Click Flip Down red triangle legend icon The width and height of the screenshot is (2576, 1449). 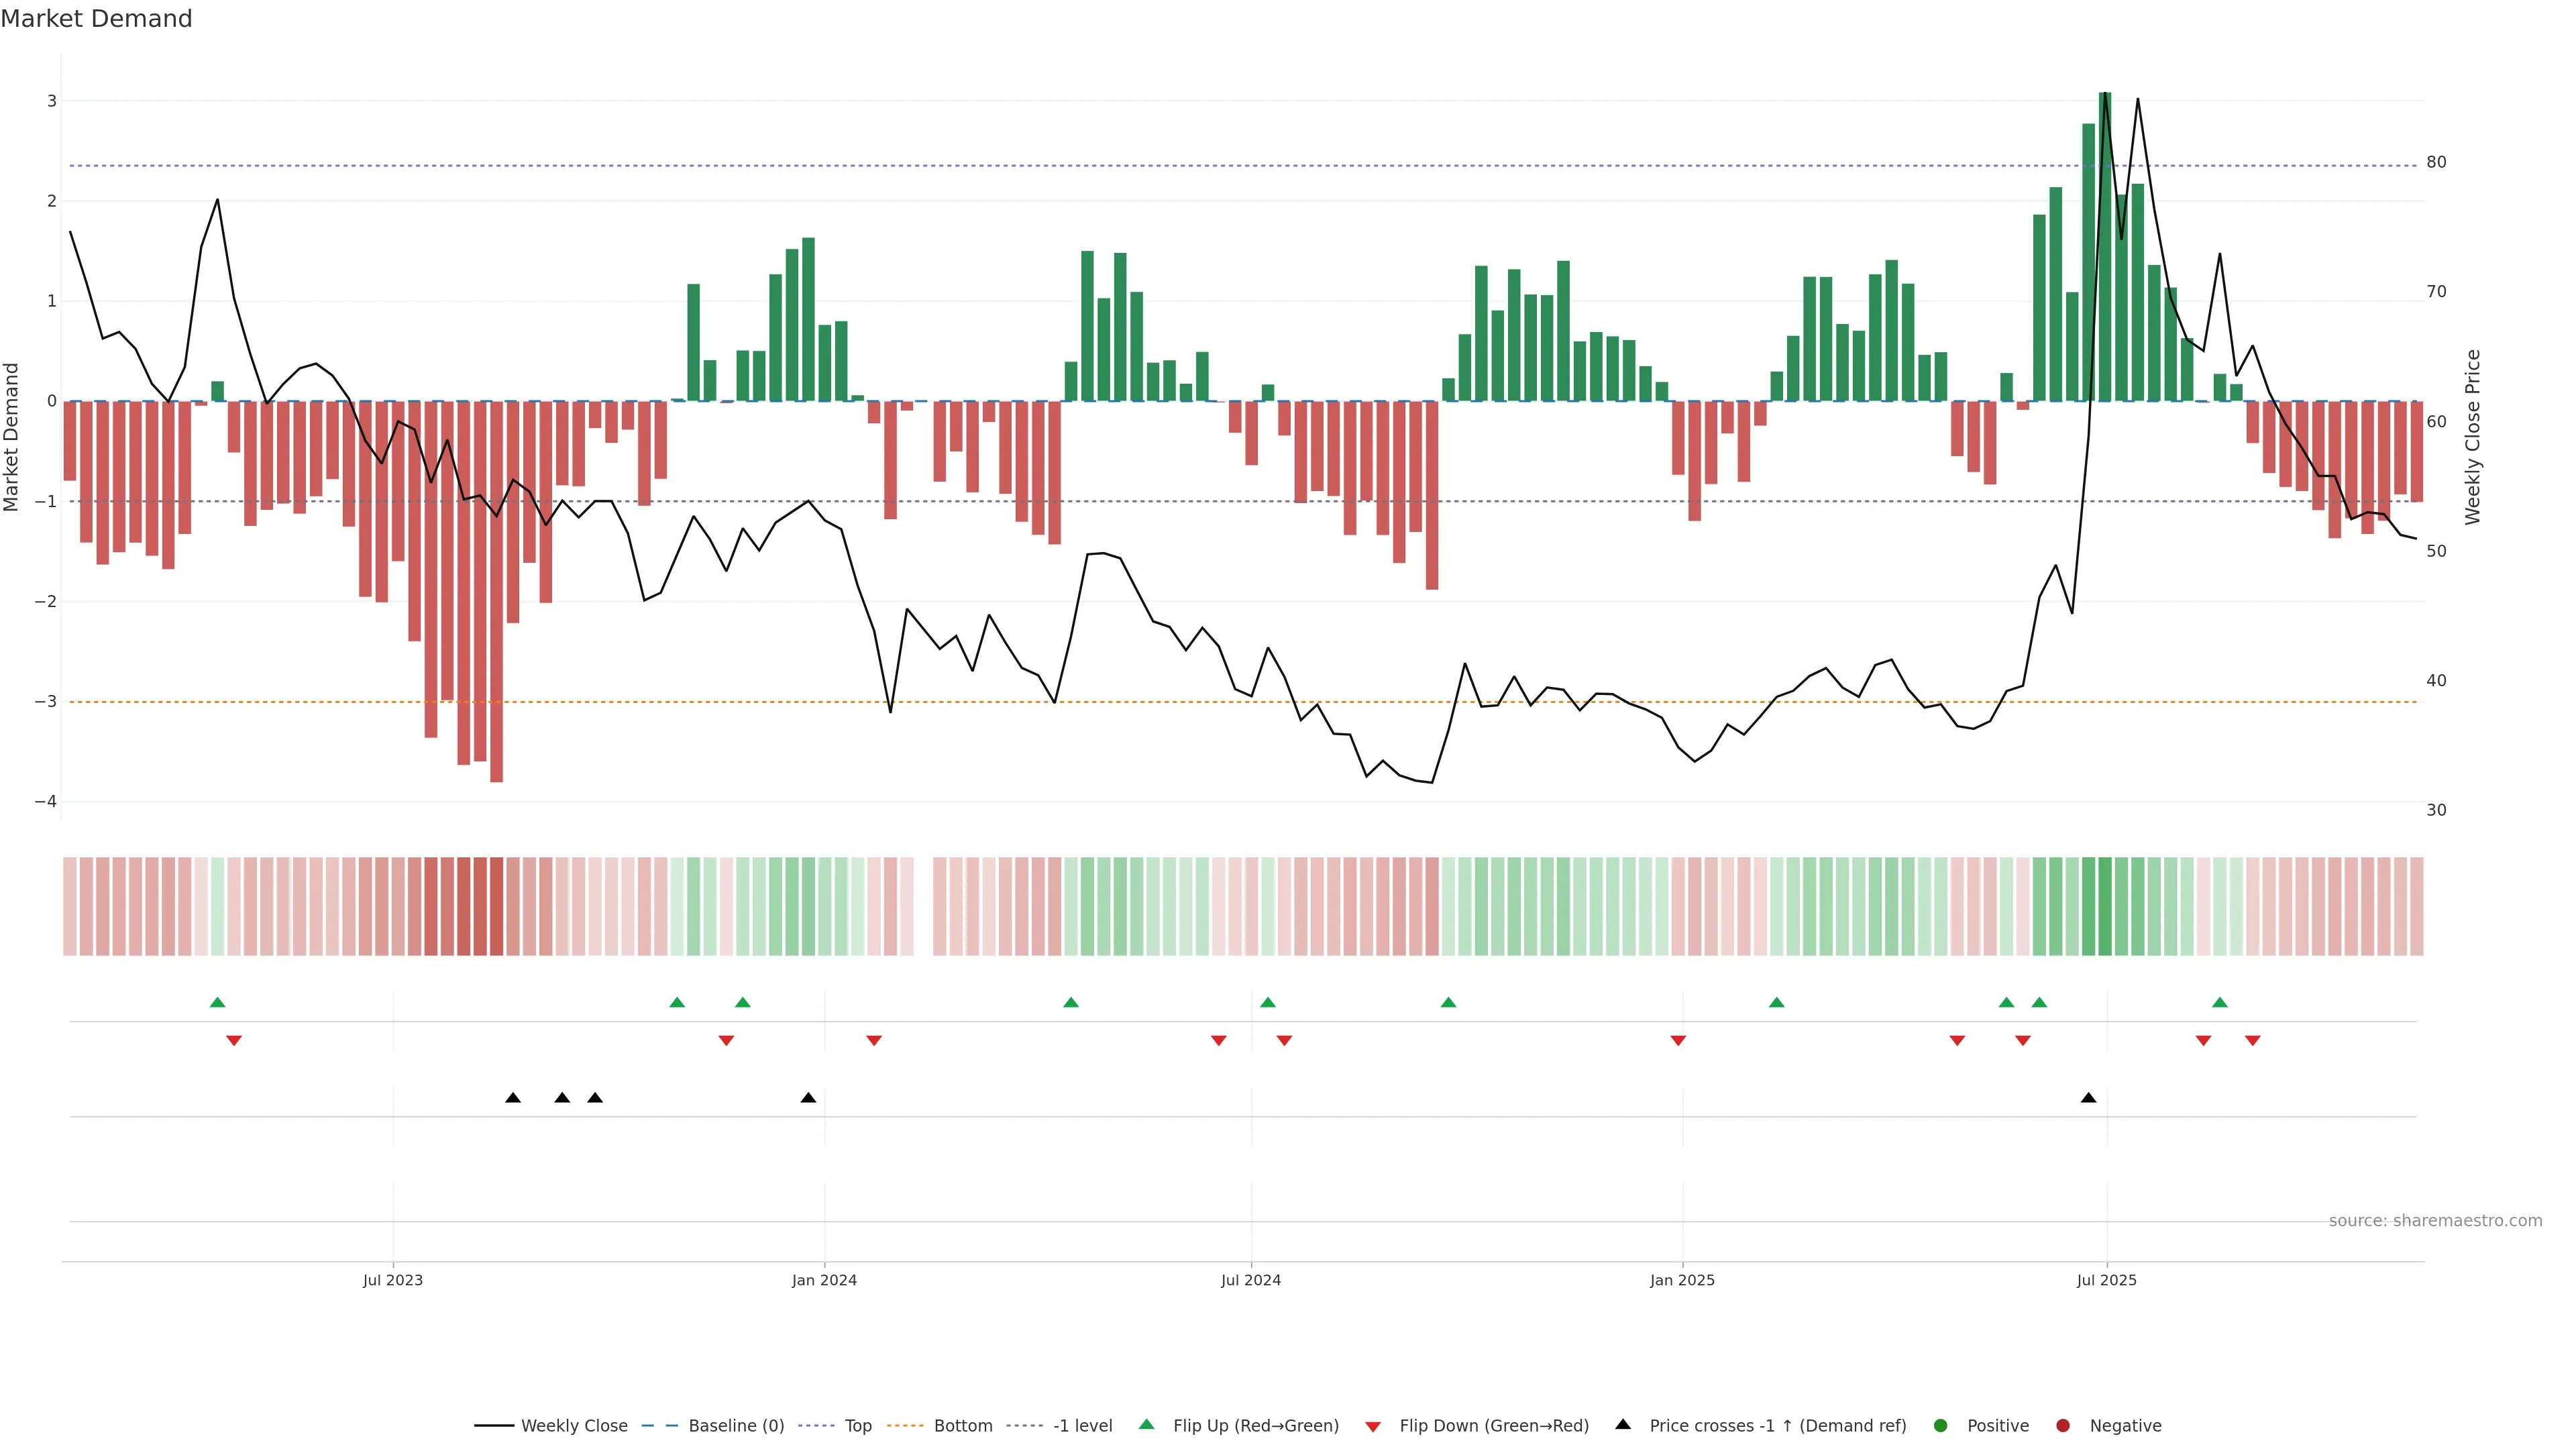click(x=1373, y=1427)
